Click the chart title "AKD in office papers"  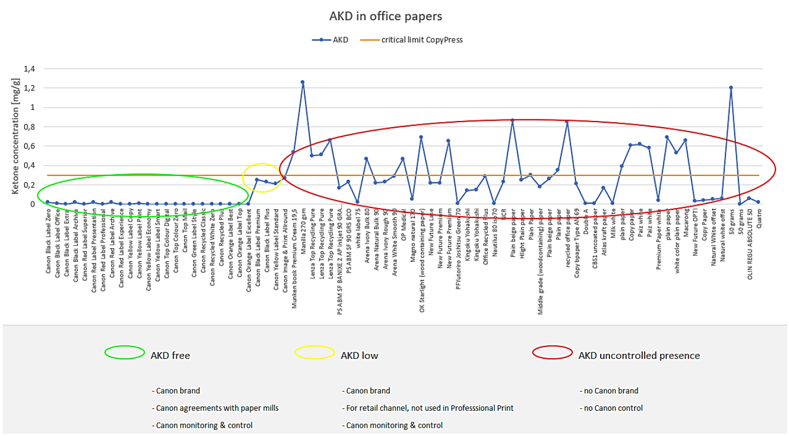[385, 16]
